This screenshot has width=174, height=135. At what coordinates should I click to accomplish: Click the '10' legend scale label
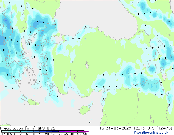point(34,134)
